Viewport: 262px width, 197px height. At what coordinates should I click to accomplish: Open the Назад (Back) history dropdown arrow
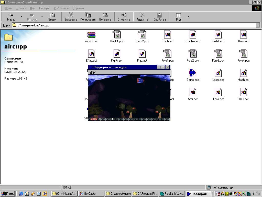click(21, 17)
